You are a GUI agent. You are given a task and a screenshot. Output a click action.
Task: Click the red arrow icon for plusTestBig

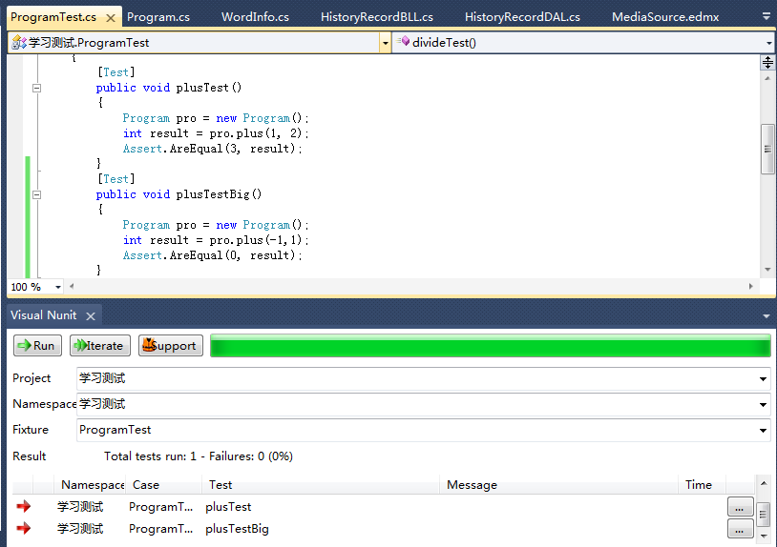point(23,528)
